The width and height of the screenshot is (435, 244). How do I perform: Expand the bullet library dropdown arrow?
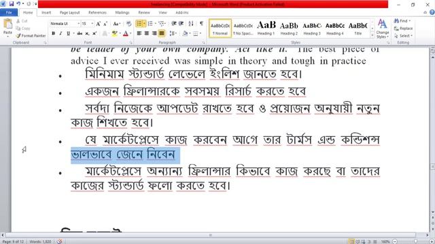tap(144, 24)
